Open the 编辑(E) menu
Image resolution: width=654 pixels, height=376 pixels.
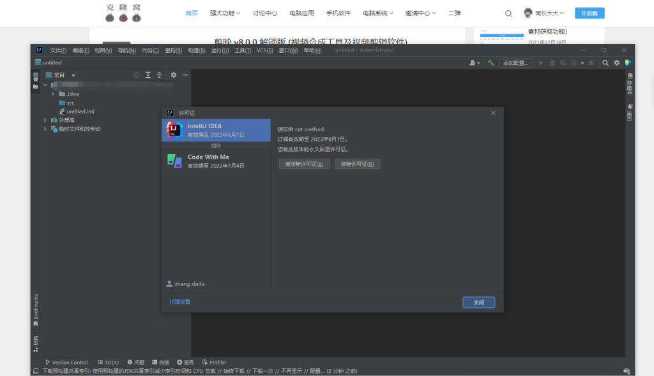(80, 50)
